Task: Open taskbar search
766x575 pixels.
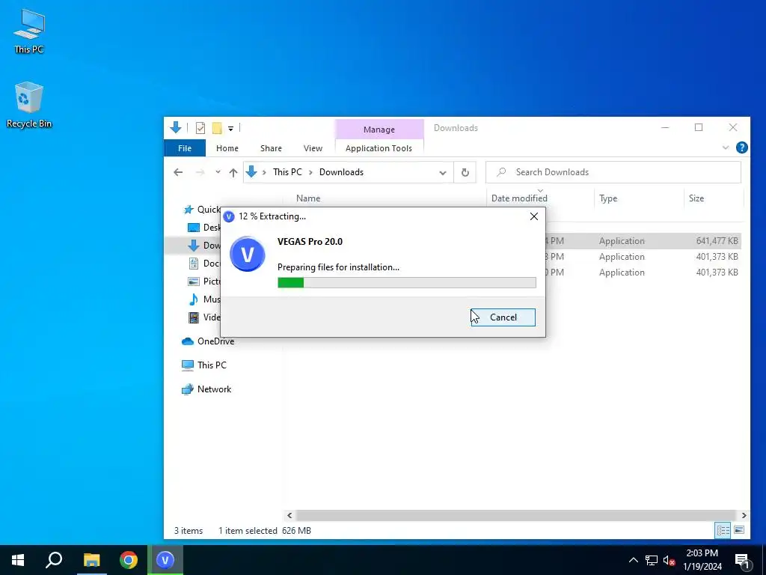Action: coord(54,560)
